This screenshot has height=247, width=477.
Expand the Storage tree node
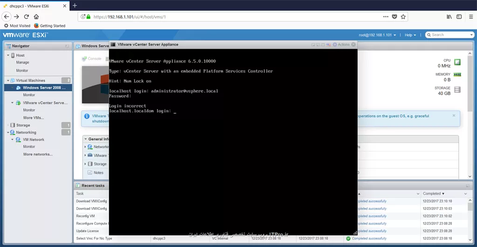[8, 125]
